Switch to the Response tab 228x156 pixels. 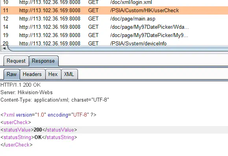(x=43, y=61)
